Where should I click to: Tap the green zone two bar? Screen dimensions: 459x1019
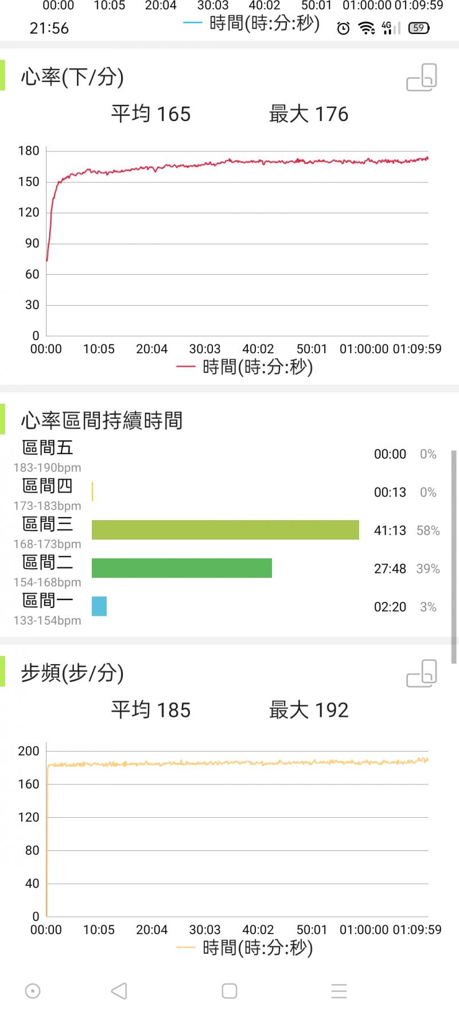(181, 568)
